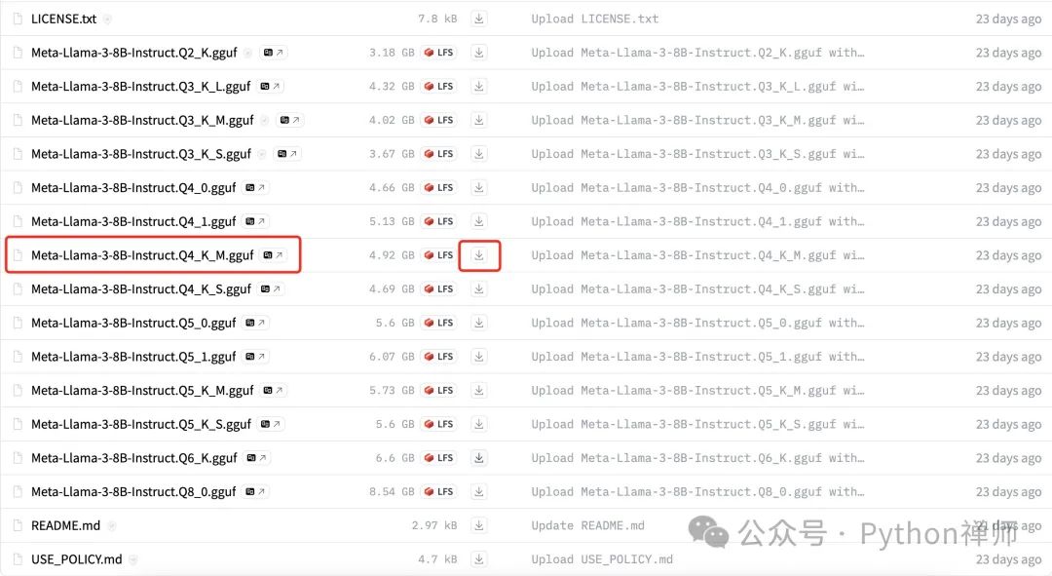Open the GGUF viewer badge beside Q6_K.gguf
1052x576 pixels.
[256, 458]
